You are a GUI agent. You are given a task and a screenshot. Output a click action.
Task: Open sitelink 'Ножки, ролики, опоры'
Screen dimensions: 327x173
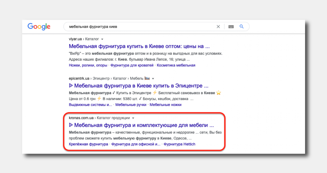pos(88,65)
